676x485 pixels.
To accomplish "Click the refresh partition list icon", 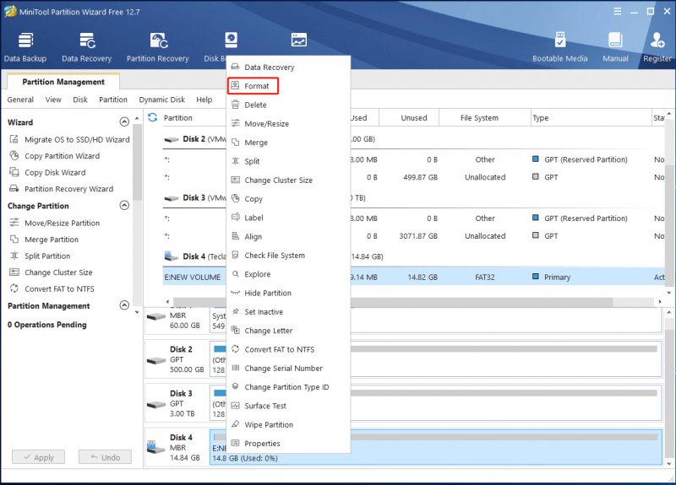I will point(153,117).
